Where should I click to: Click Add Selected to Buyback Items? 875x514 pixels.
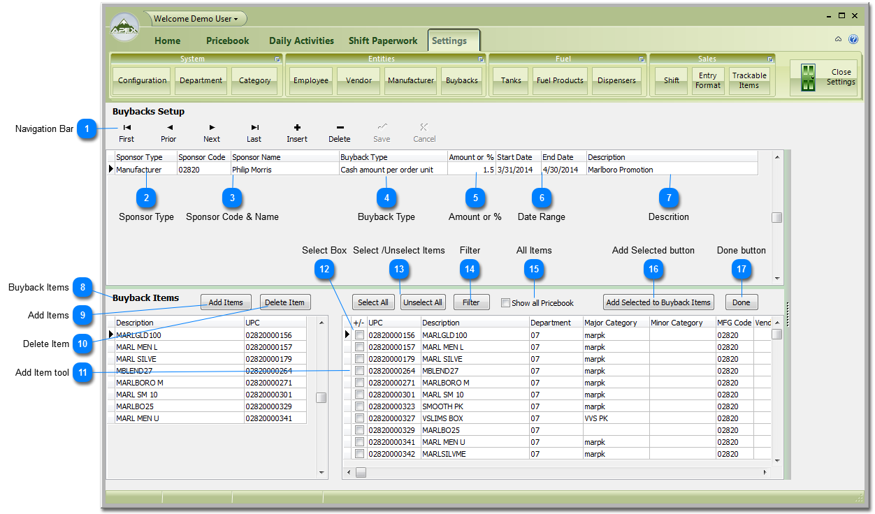click(x=658, y=302)
